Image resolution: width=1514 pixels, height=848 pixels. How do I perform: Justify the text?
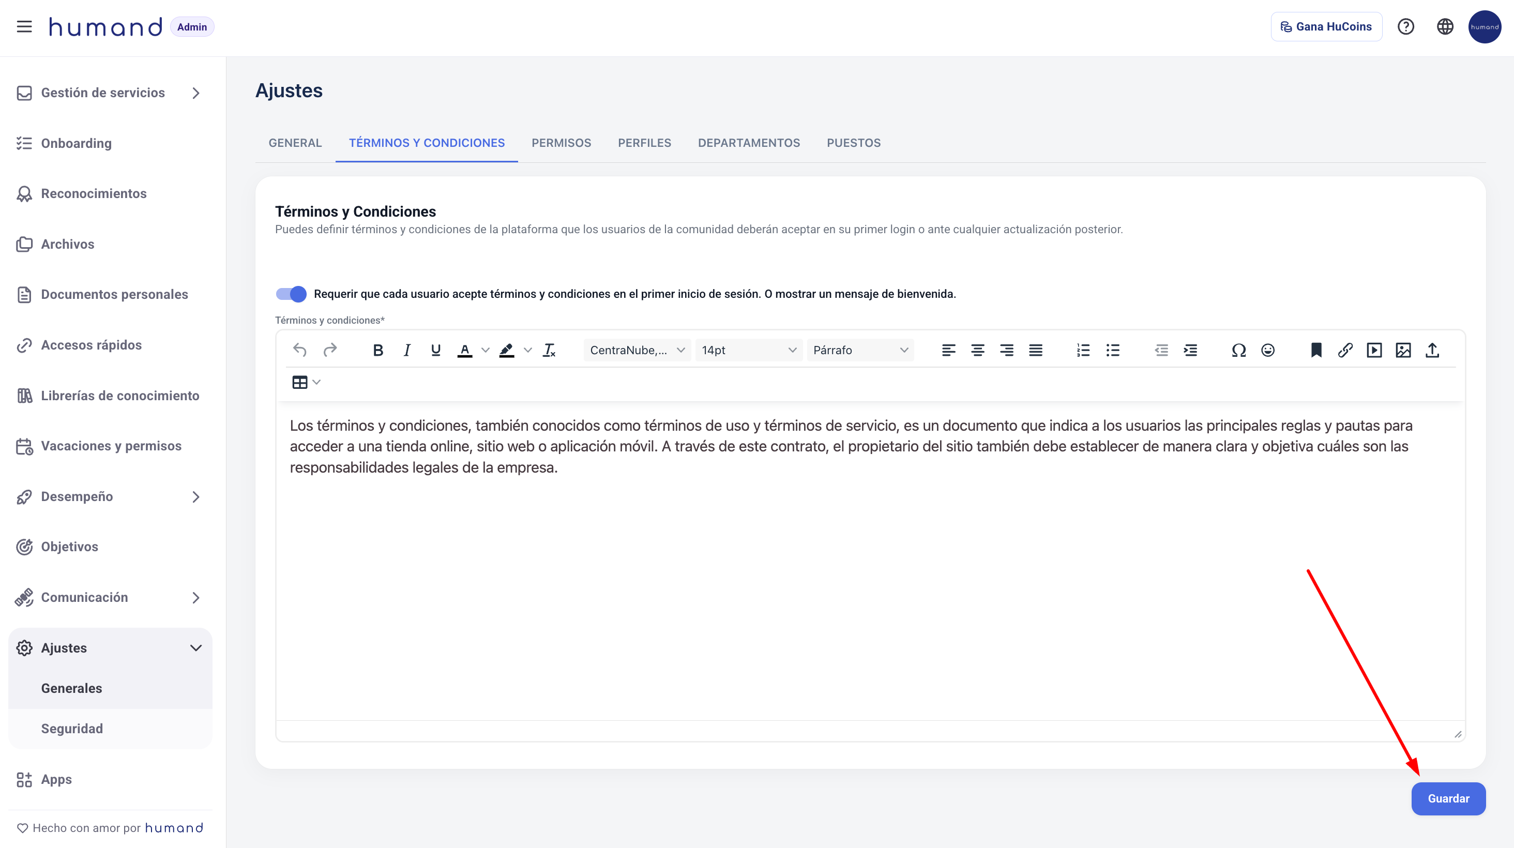coord(1036,350)
